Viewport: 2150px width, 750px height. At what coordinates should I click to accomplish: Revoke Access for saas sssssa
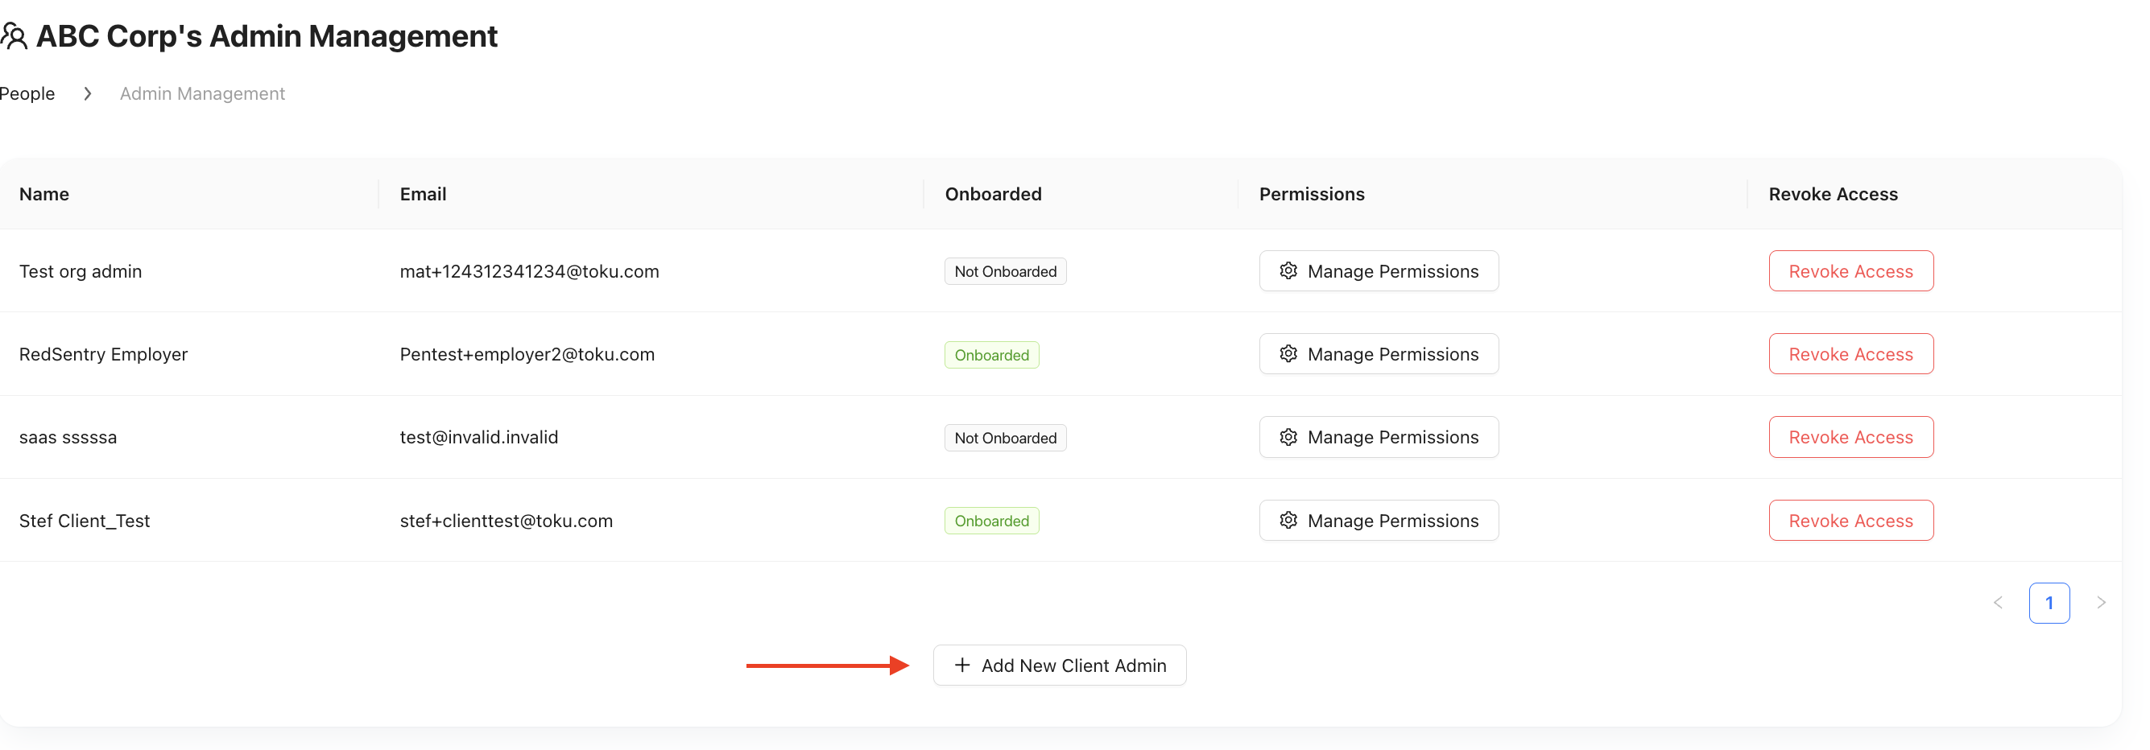tap(1850, 437)
